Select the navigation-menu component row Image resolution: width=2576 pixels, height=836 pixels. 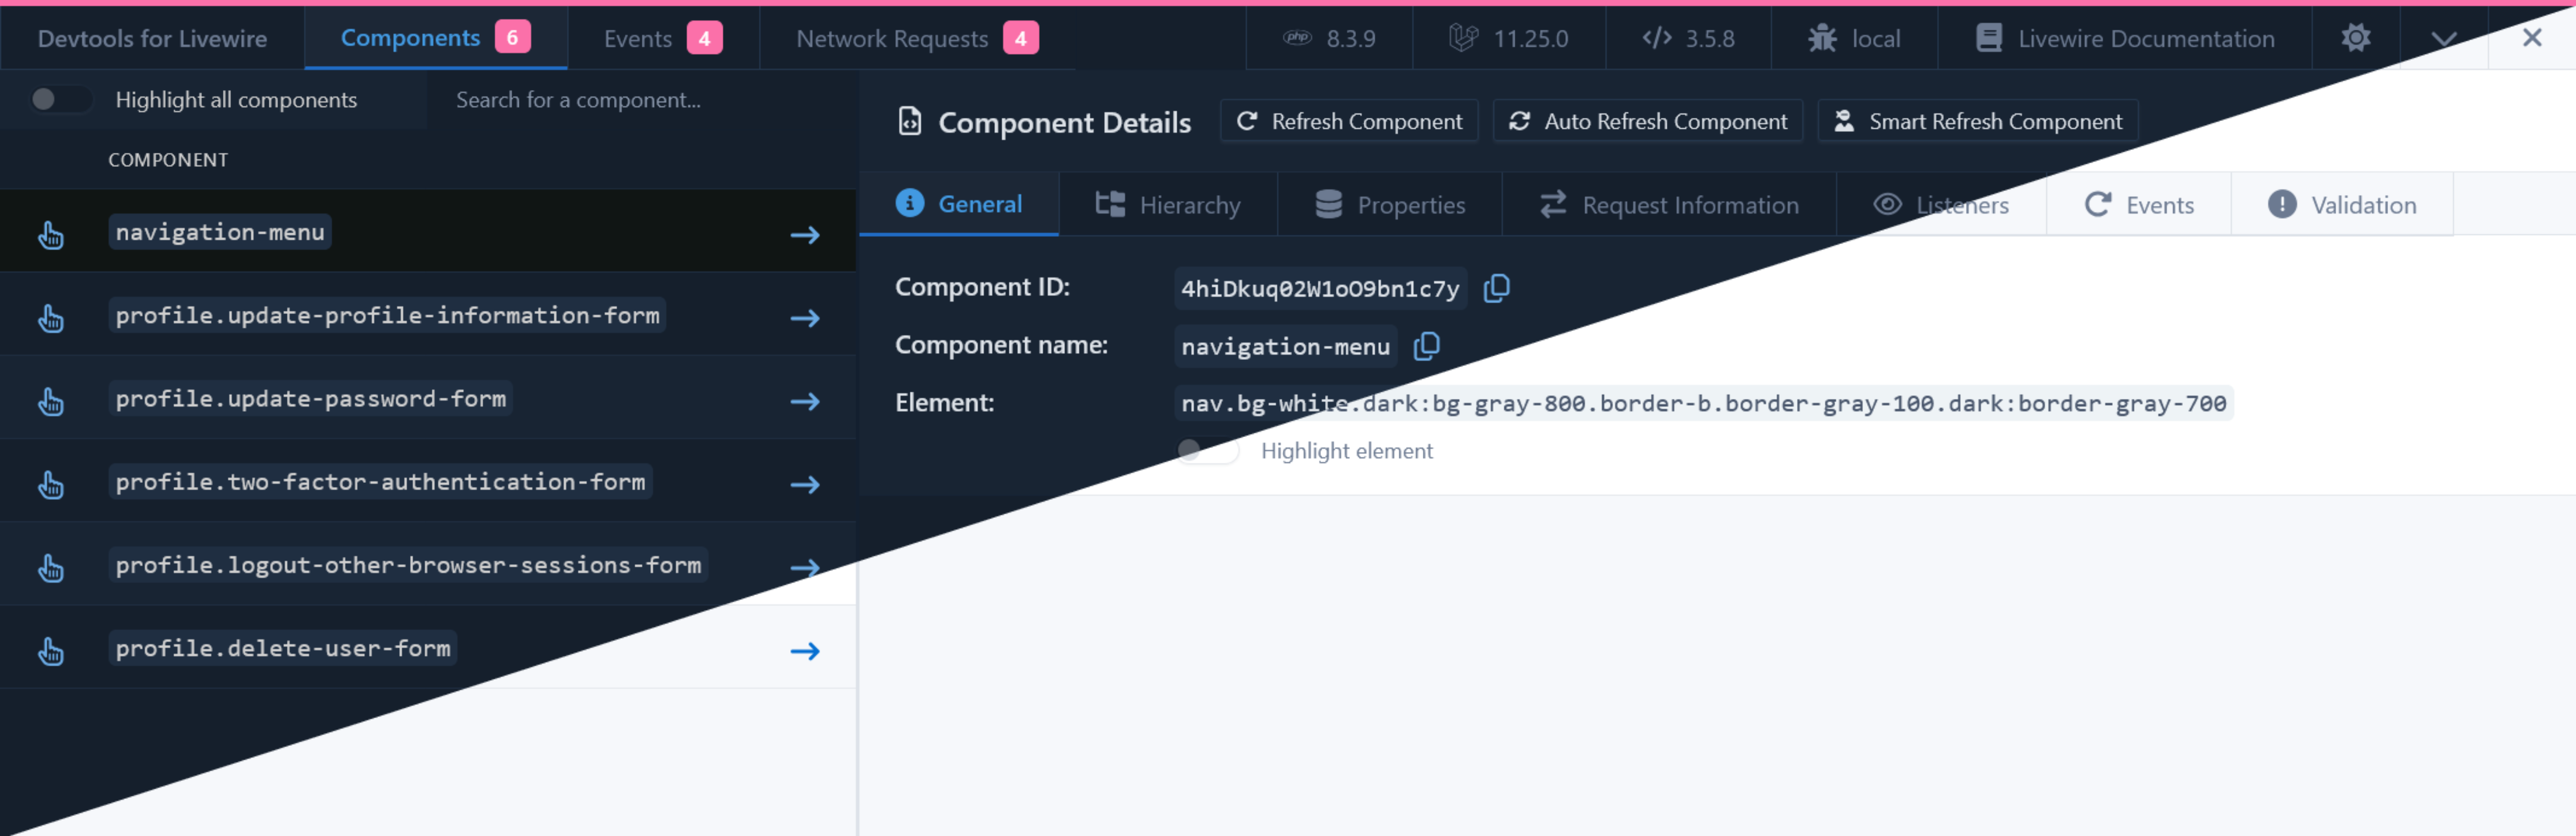click(x=428, y=231)
